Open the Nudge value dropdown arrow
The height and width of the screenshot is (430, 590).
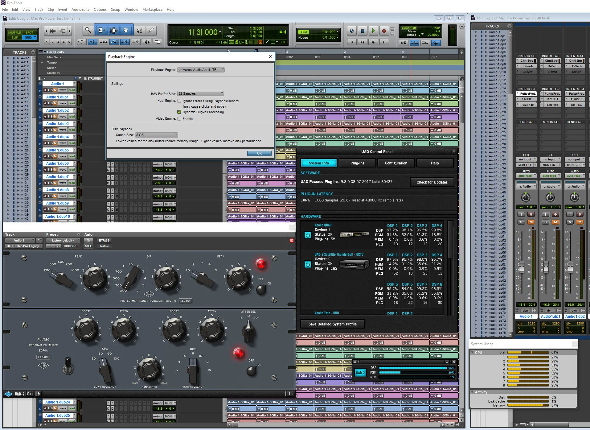coord(337,37)
